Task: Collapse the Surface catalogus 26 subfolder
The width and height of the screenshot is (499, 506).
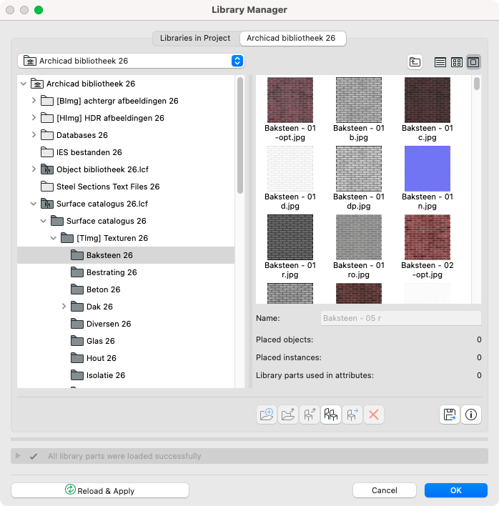Action: coord(43,221)
